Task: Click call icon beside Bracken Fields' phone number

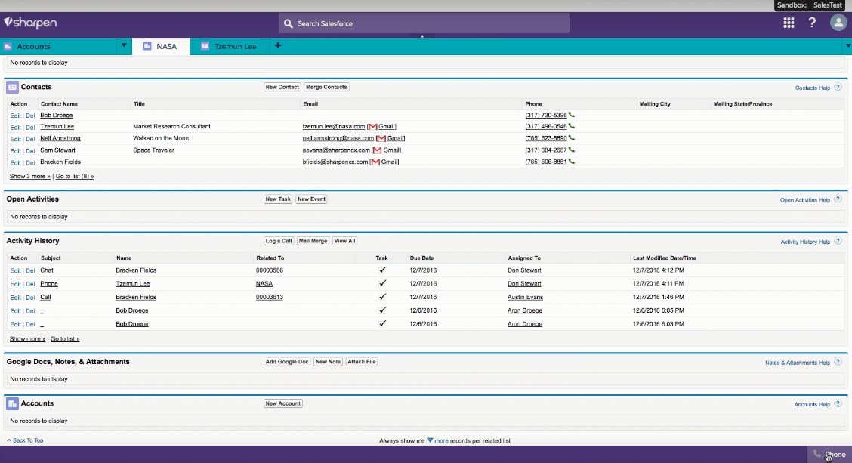Action: pos(572,162)
